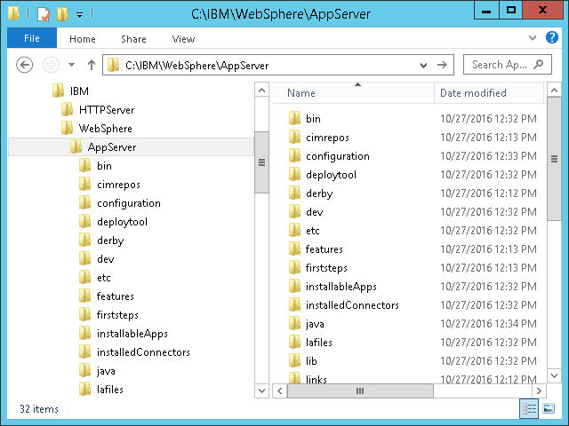Open the Customize Quick Access Toolbar dropdown
The image size is (569, 426).
78,13
